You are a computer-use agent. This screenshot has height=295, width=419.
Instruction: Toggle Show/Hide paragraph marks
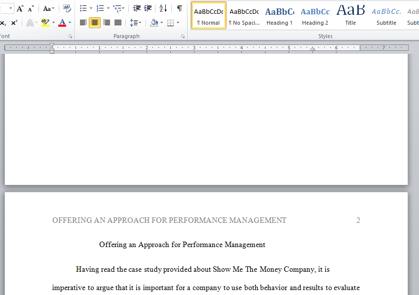tap(180, 8)
